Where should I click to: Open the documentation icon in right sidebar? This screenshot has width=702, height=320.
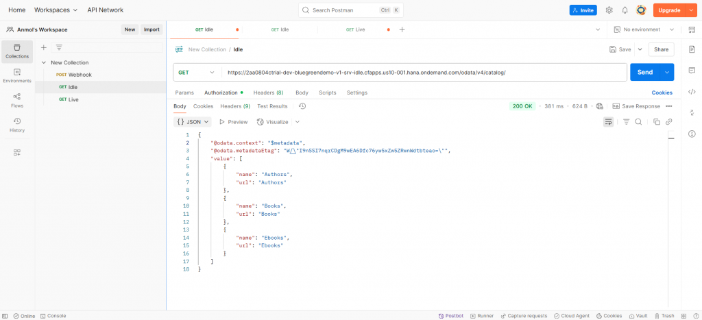coord(692,49)
